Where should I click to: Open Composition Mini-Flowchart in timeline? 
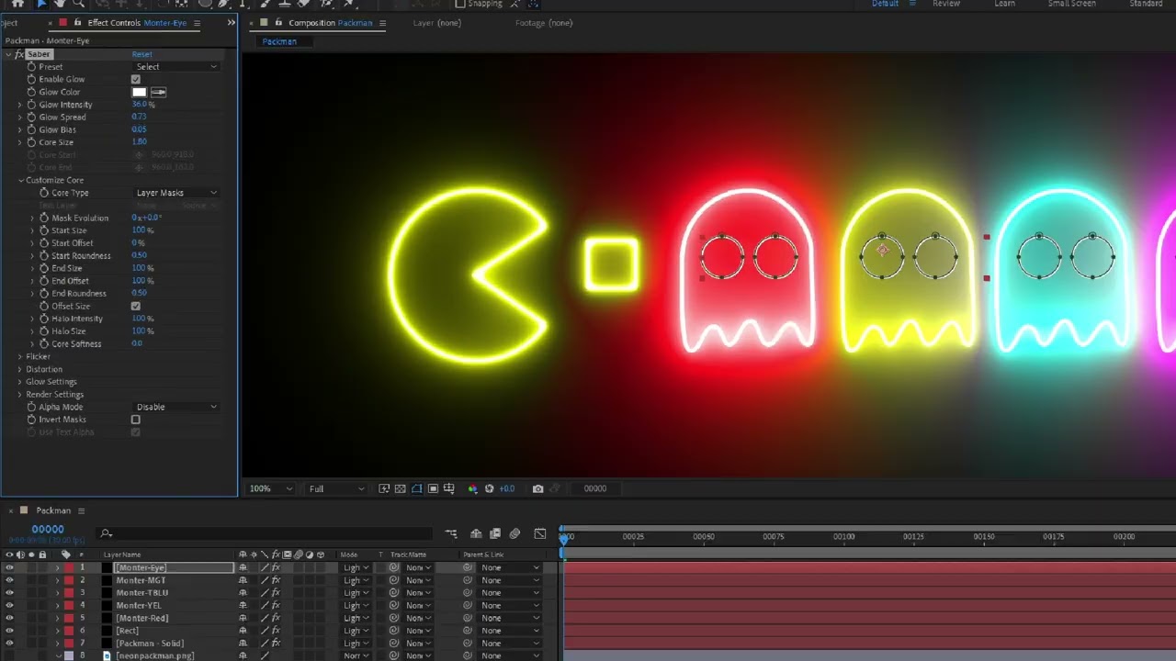coord(451,533)
